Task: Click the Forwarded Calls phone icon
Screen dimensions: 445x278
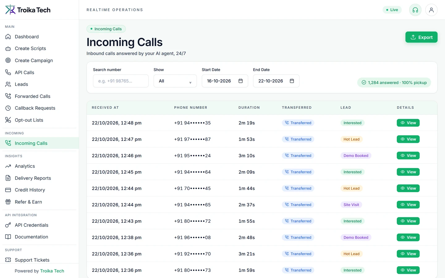Action: [8, 96]
